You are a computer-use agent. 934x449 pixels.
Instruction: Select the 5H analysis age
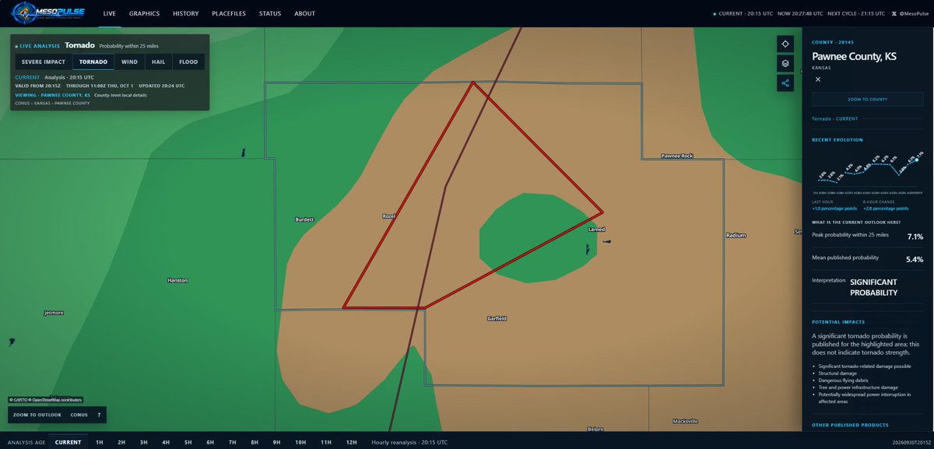188,442
